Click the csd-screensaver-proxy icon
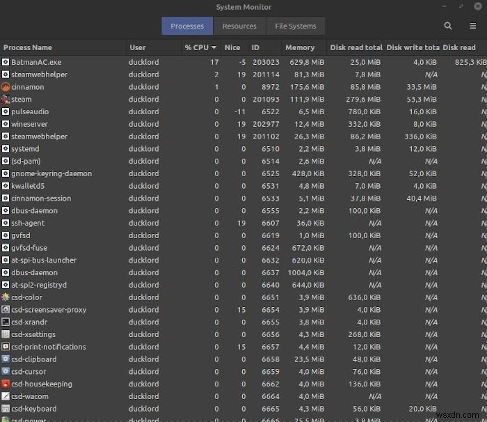This screenshot has width=487, height=422. (6, 309)
